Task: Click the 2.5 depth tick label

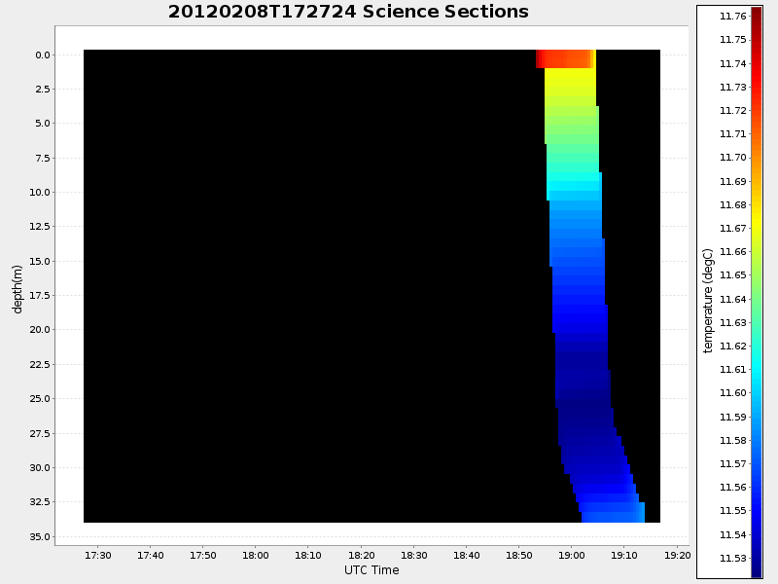Action: pos(43,89)
